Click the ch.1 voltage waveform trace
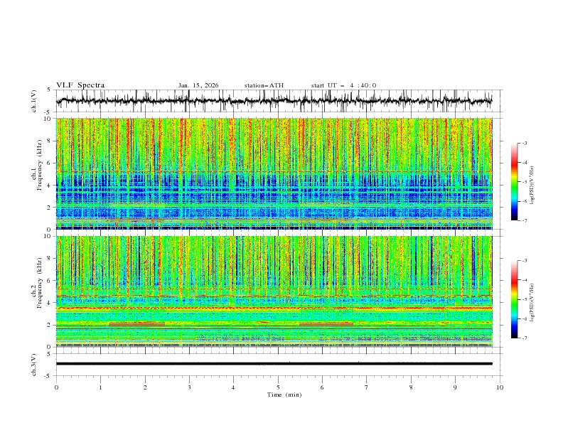The height and width of the screenshot is (435, 563). pyautogui.click(x=274, y=101)
